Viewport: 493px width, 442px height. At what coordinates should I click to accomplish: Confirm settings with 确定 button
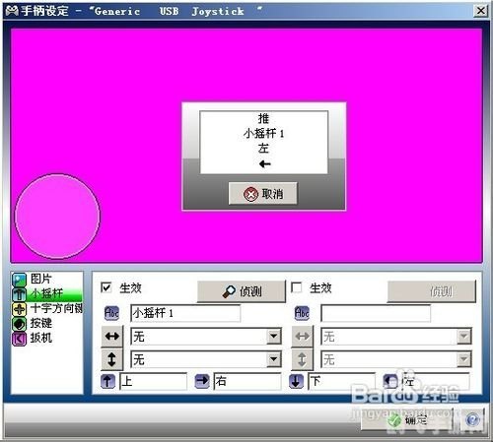(407, 419)
